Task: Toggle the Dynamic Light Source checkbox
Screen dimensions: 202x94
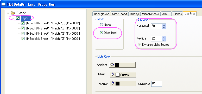Action: click(x=140, y=45)
